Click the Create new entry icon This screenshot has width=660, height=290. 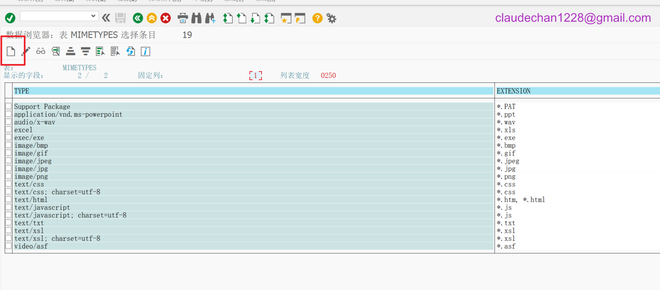[x=11, y=51]
